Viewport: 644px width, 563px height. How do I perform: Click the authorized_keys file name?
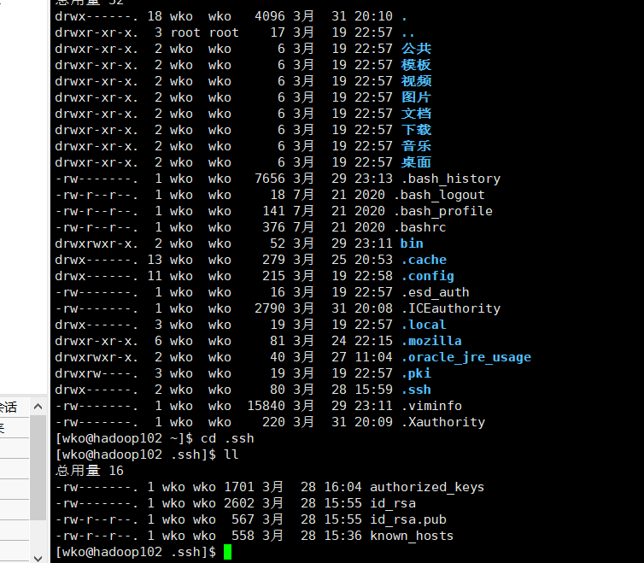(427, 487)
